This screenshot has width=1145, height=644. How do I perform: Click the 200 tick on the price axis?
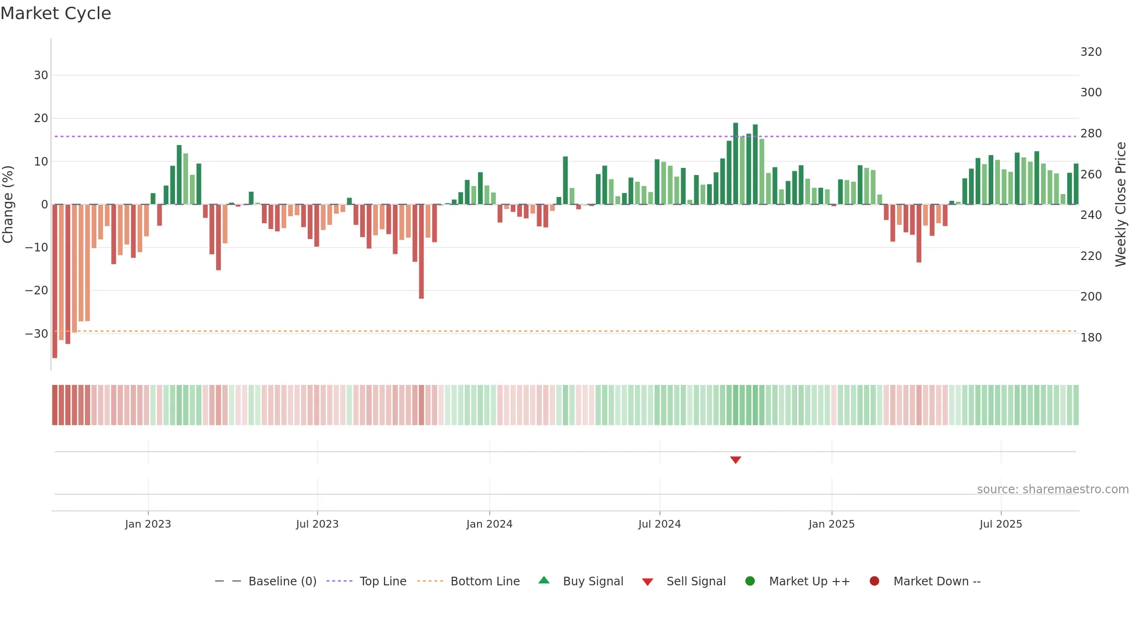[x=1091, y=296]
